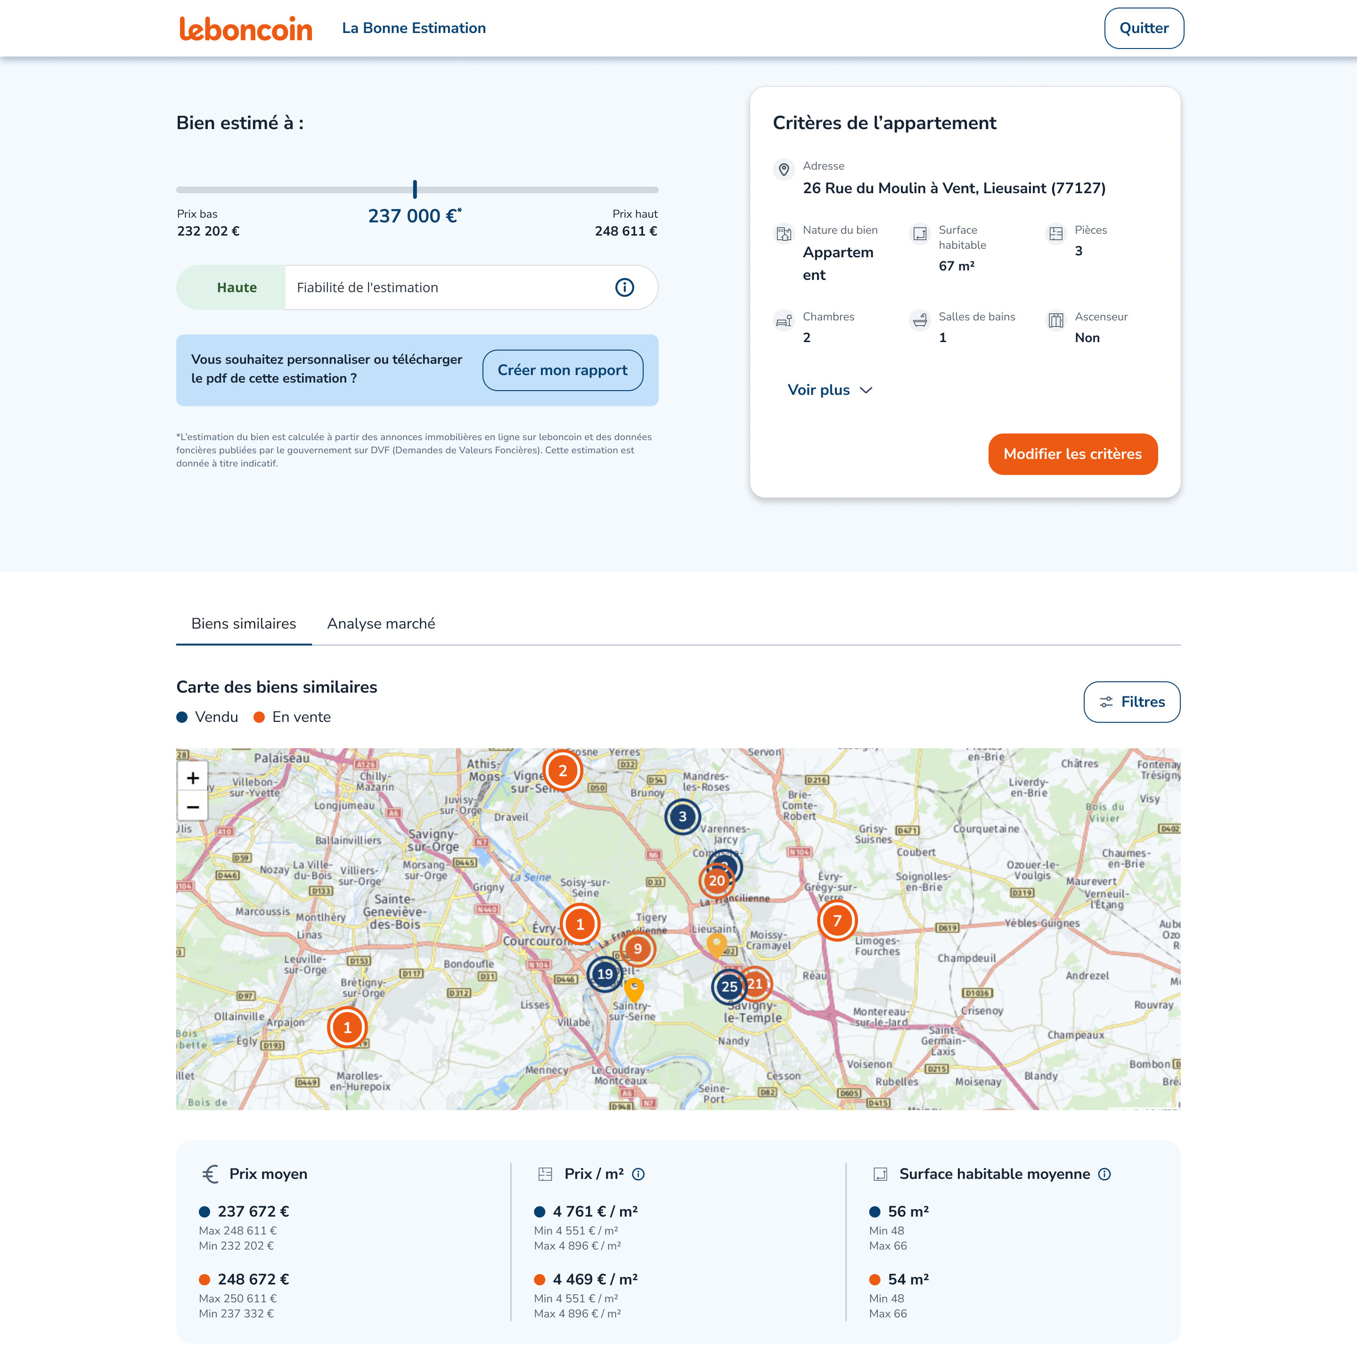Switch to the Analyse marché tab

click(381, 624)
